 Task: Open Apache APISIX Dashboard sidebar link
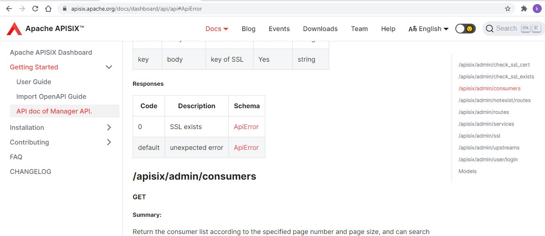tap(51, 52)
